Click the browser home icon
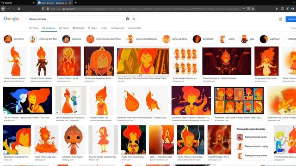Image resolution: width=296 pixels, height=166 pixels. point(19,9)
